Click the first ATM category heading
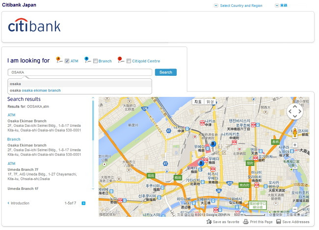The height and width of the screenshot is (230, 319). (x=11, y=115)
